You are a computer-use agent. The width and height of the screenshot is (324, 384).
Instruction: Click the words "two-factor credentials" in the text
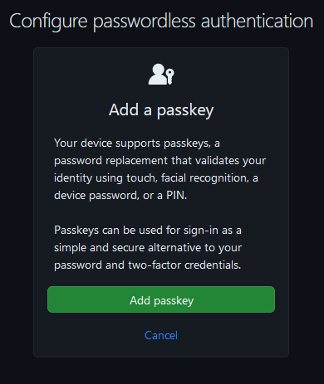click(x=184, y=265)
